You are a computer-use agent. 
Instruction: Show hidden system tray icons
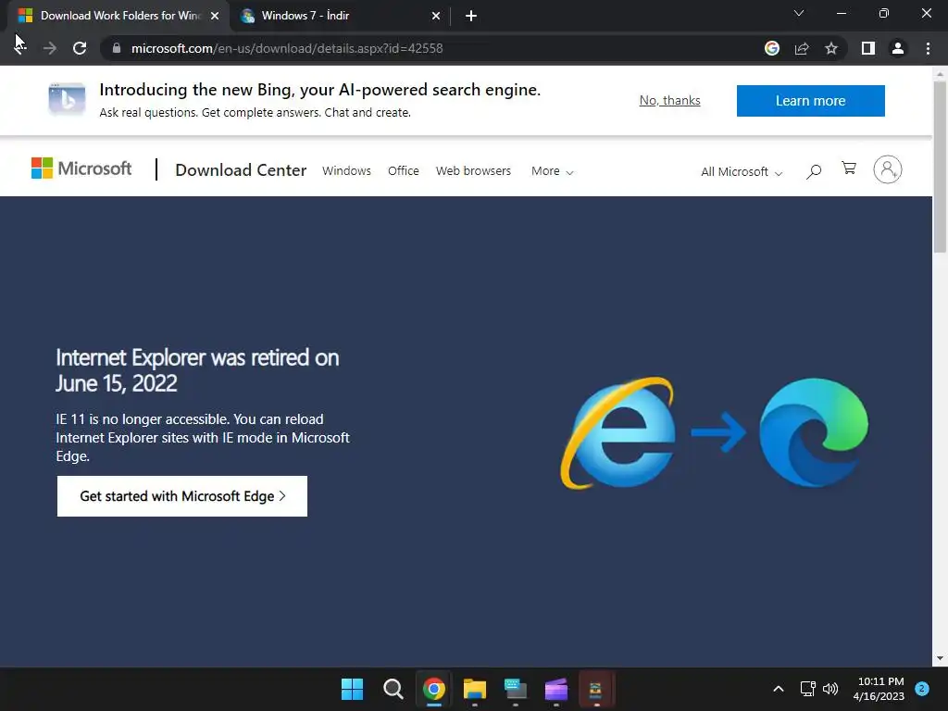[x=779, y=689]
